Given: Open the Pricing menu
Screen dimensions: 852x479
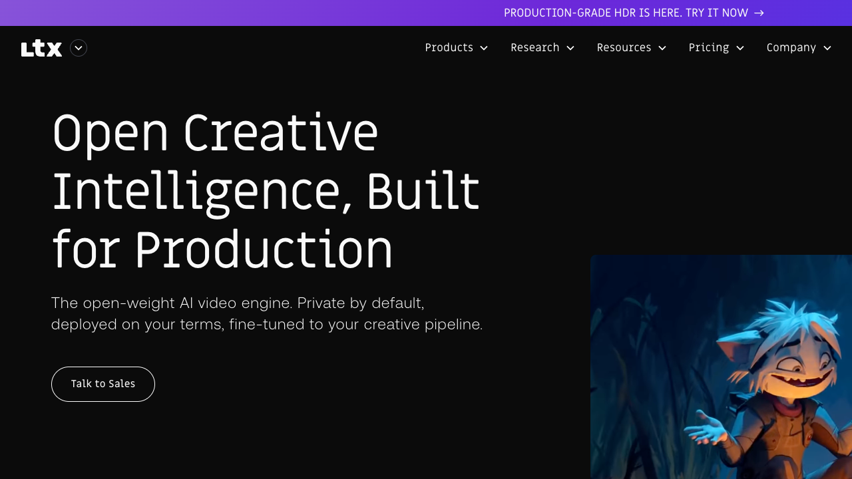Looking at the screenshot, I should click(x=716, y=48).
